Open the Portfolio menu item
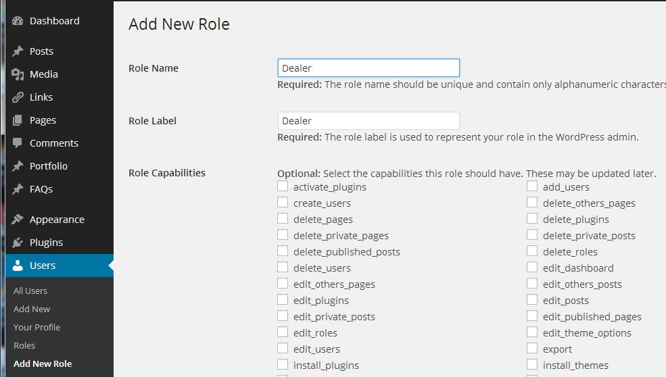Image resolution: width=666 pixels, height=377 pixels. pos(48,166)
